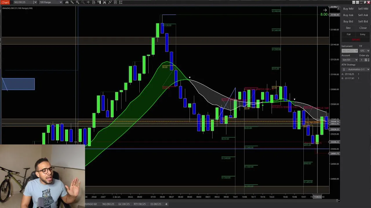Screen dimensions: 371x208
Task: Click the 8.00 value label
Action: 324,14
